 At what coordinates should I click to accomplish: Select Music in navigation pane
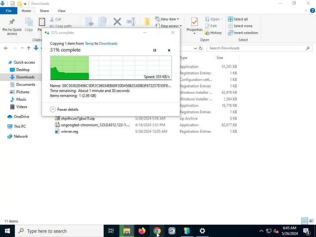pos(18,99)
